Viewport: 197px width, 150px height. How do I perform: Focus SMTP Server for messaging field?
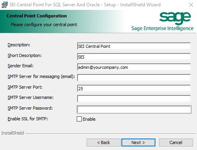click(134, 78)
